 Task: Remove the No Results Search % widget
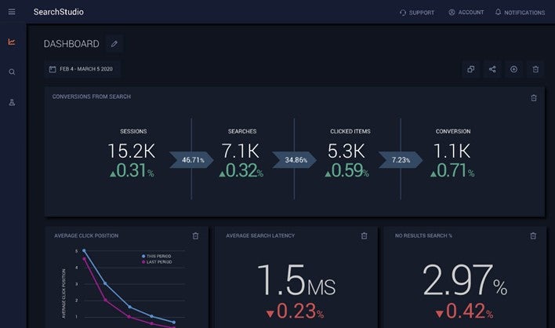coord(533,235)
